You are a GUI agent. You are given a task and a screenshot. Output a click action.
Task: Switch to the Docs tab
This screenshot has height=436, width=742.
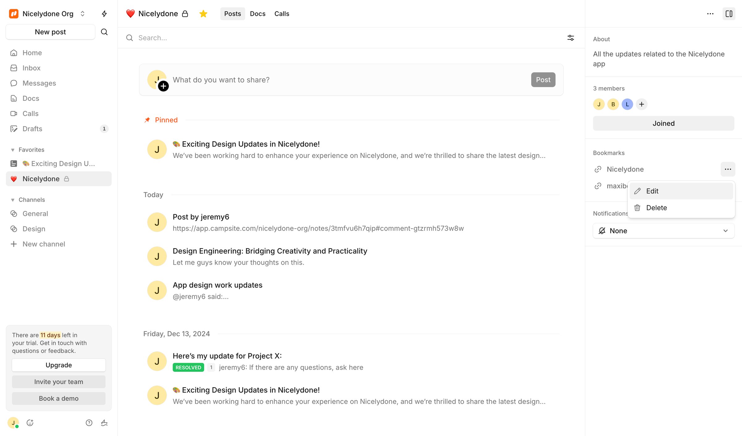pyautogui.click(x=258, y=14)
